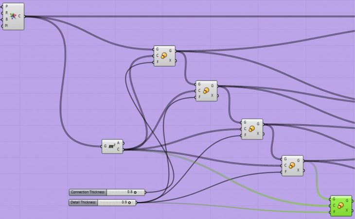Click the fourth grey G-C-F component's icon
This screenshot has height=219, width=355.
click(292, 166)
